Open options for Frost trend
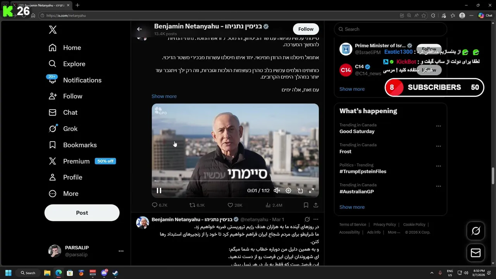This screenshot has width=496, height=279. [x=439, y=146]
